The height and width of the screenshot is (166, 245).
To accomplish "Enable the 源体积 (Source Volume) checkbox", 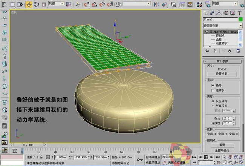I will 213,91.
